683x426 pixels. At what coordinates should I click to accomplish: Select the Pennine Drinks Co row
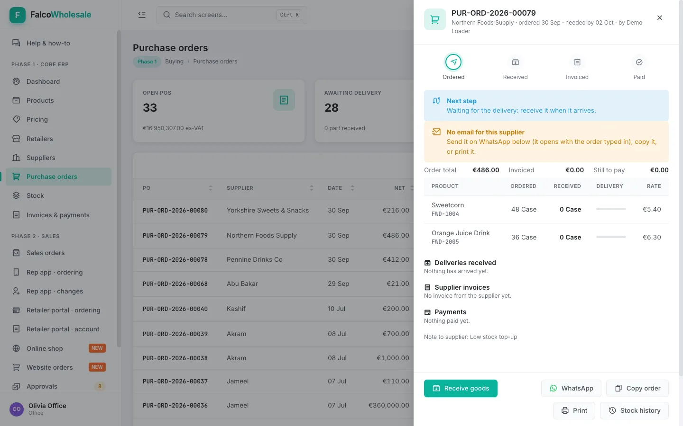[273, 259]
